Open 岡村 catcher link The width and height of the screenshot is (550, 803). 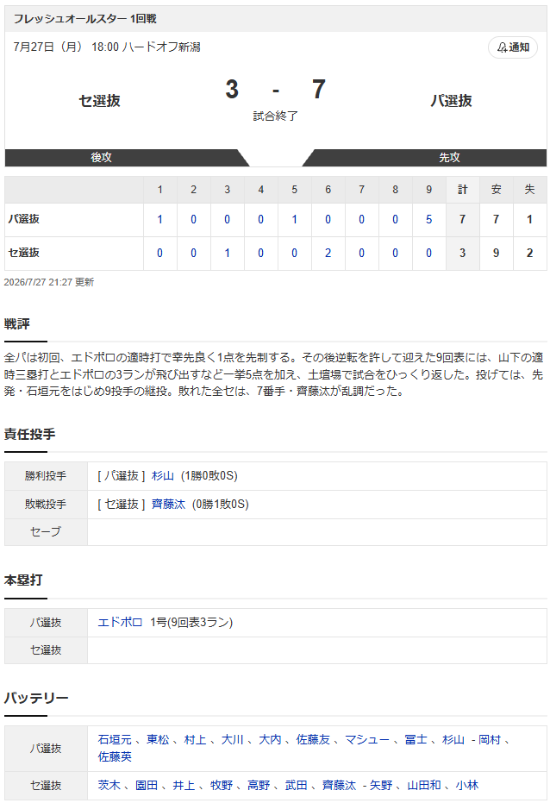click(x=490, y=739)
